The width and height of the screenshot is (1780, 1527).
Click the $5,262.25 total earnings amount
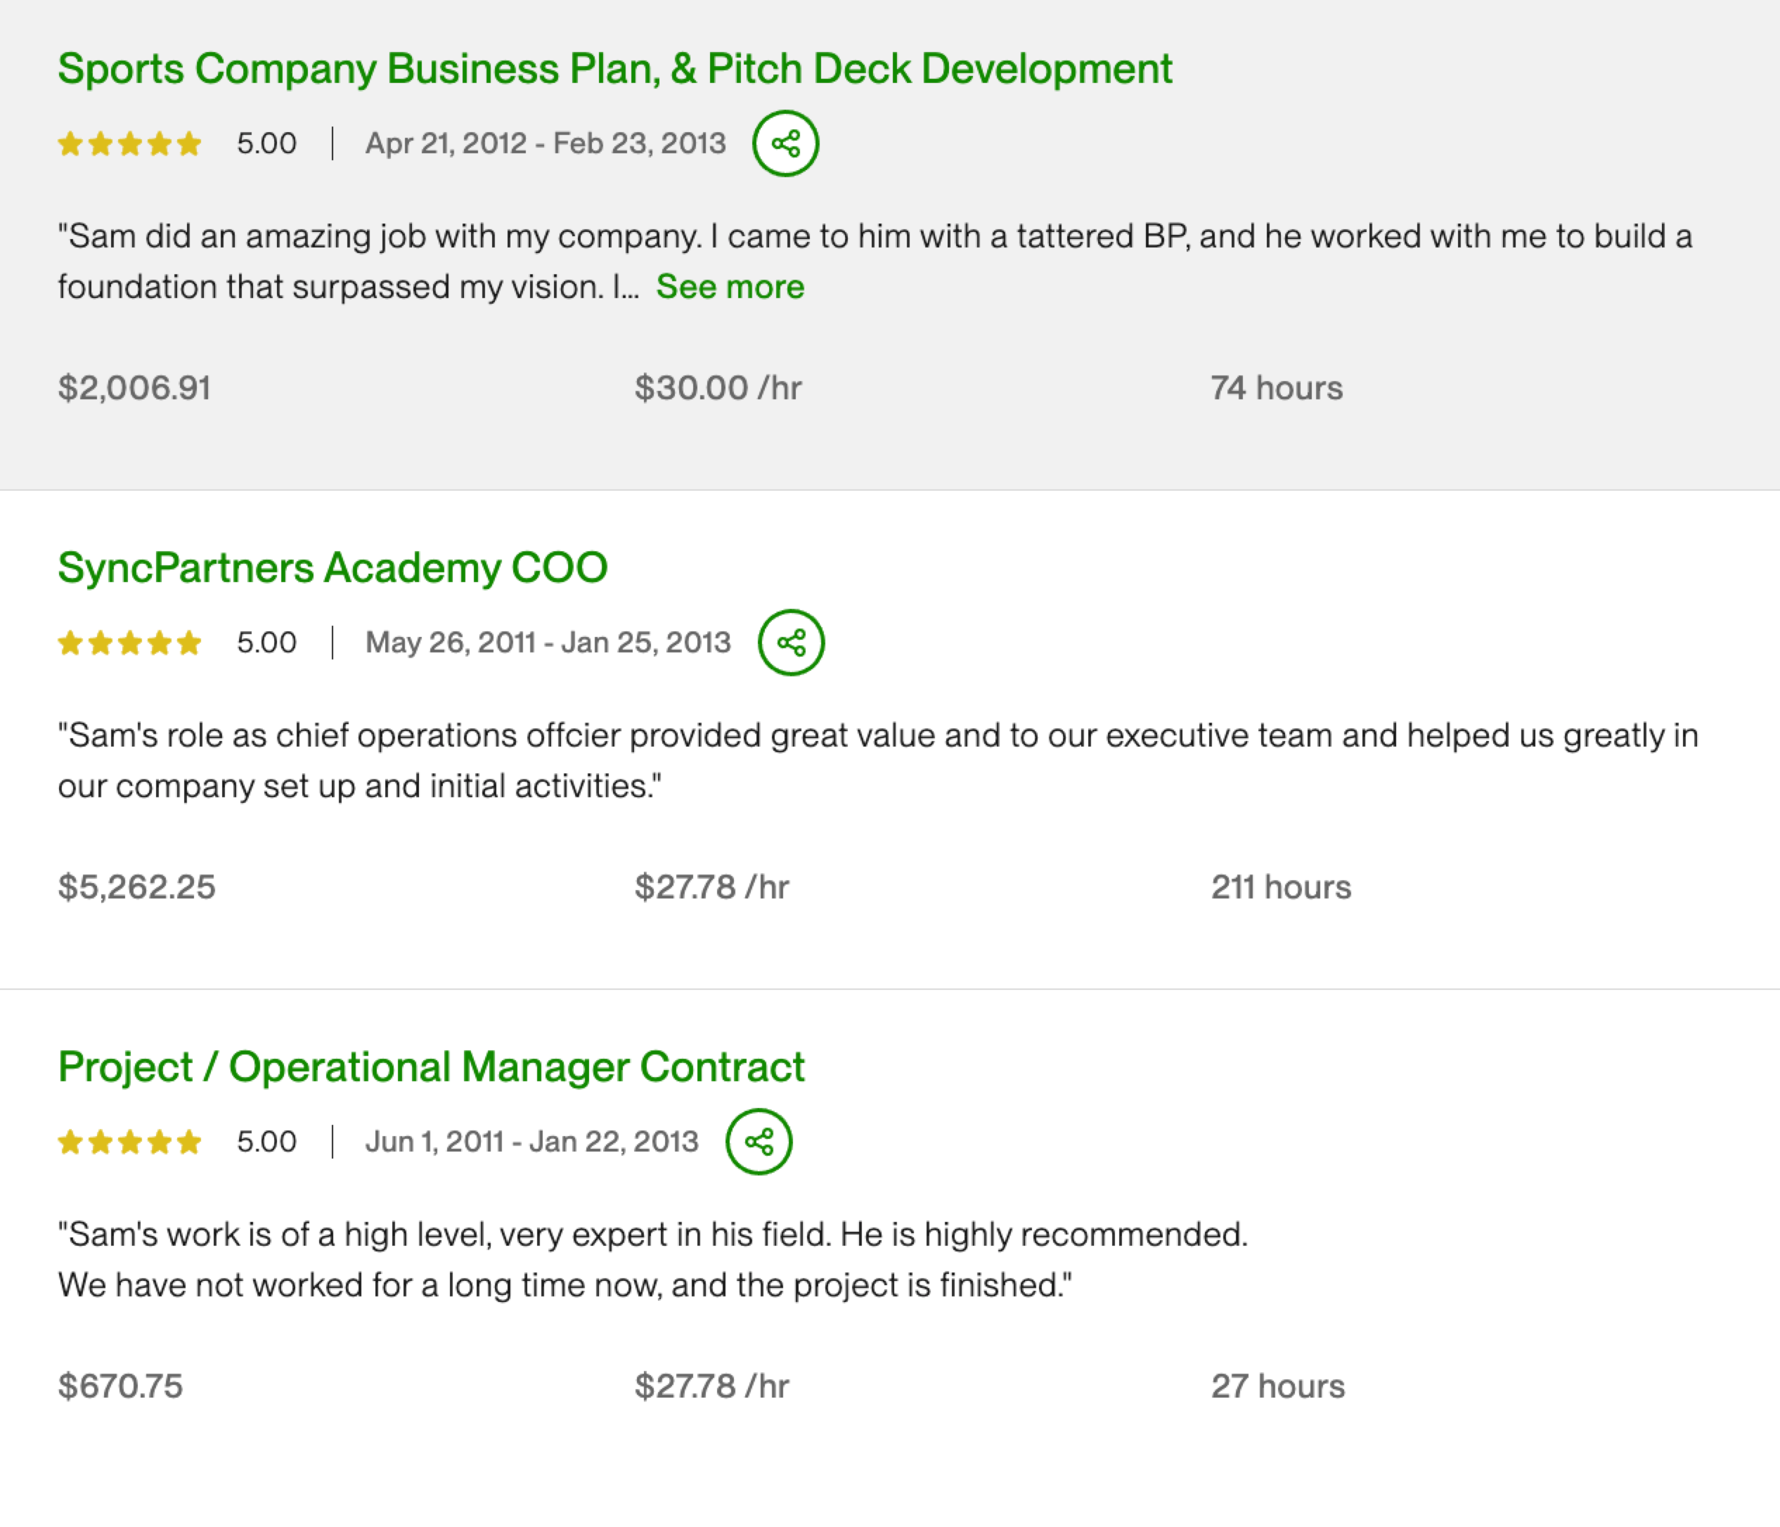[136, 888]
